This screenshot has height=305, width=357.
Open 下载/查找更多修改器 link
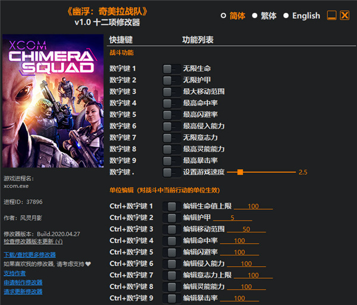coord(30,254)
